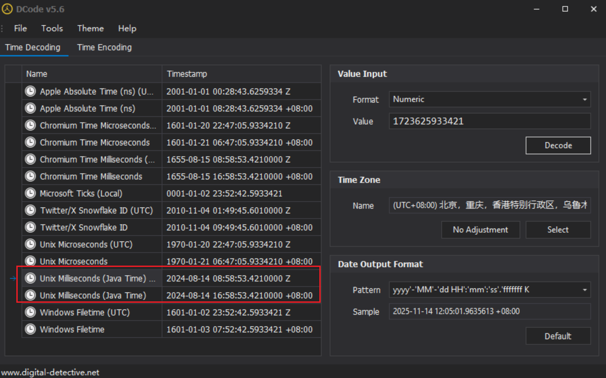Click clock icon of Unix Milliseconds (Java Time) +08:00
606x378 pixels.
coord(30,296)
